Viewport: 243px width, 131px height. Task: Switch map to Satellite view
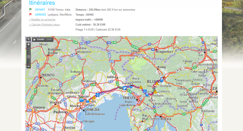(41, 39)
